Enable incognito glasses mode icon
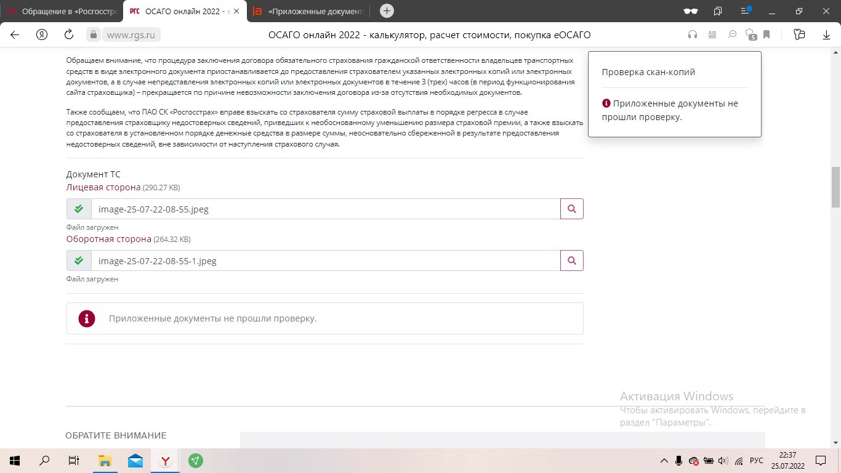 (691, 10)
